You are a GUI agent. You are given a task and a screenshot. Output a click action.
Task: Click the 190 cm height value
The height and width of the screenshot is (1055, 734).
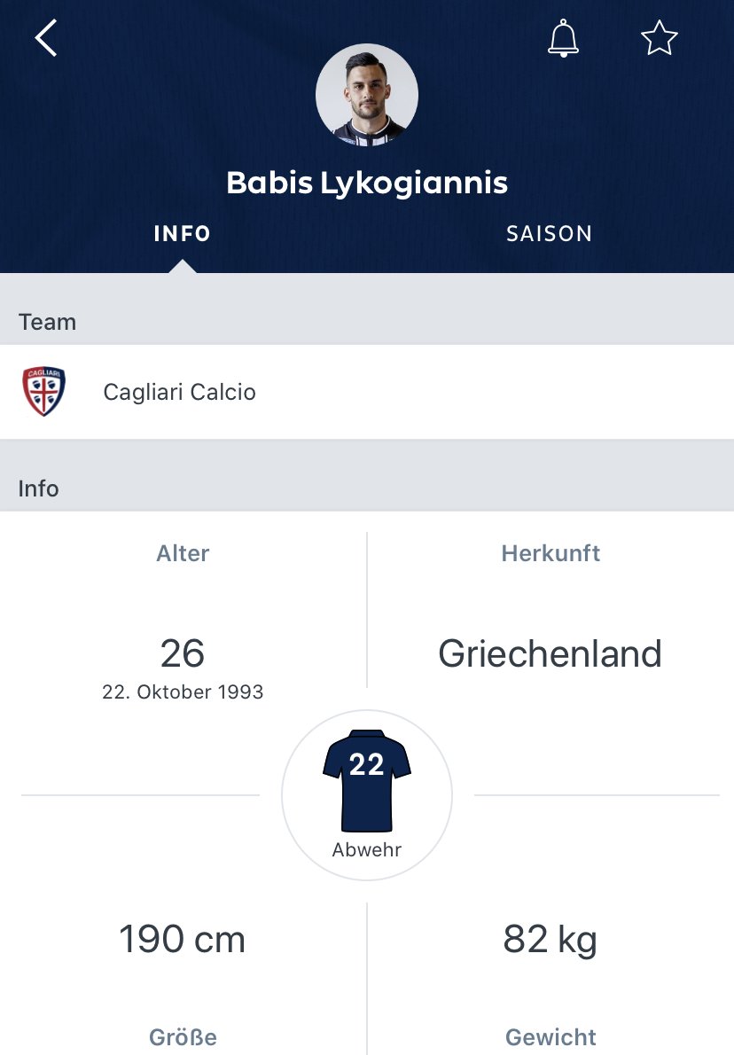(x=183, y=939)
